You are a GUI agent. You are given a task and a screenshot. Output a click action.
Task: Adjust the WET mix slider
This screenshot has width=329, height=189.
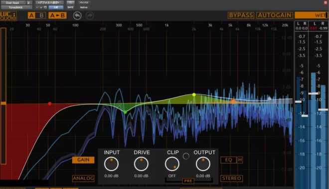pos(311,15)
